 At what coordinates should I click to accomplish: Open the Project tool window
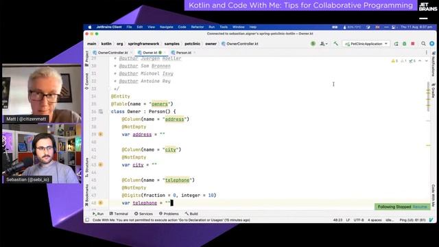(x=87, y=58)
